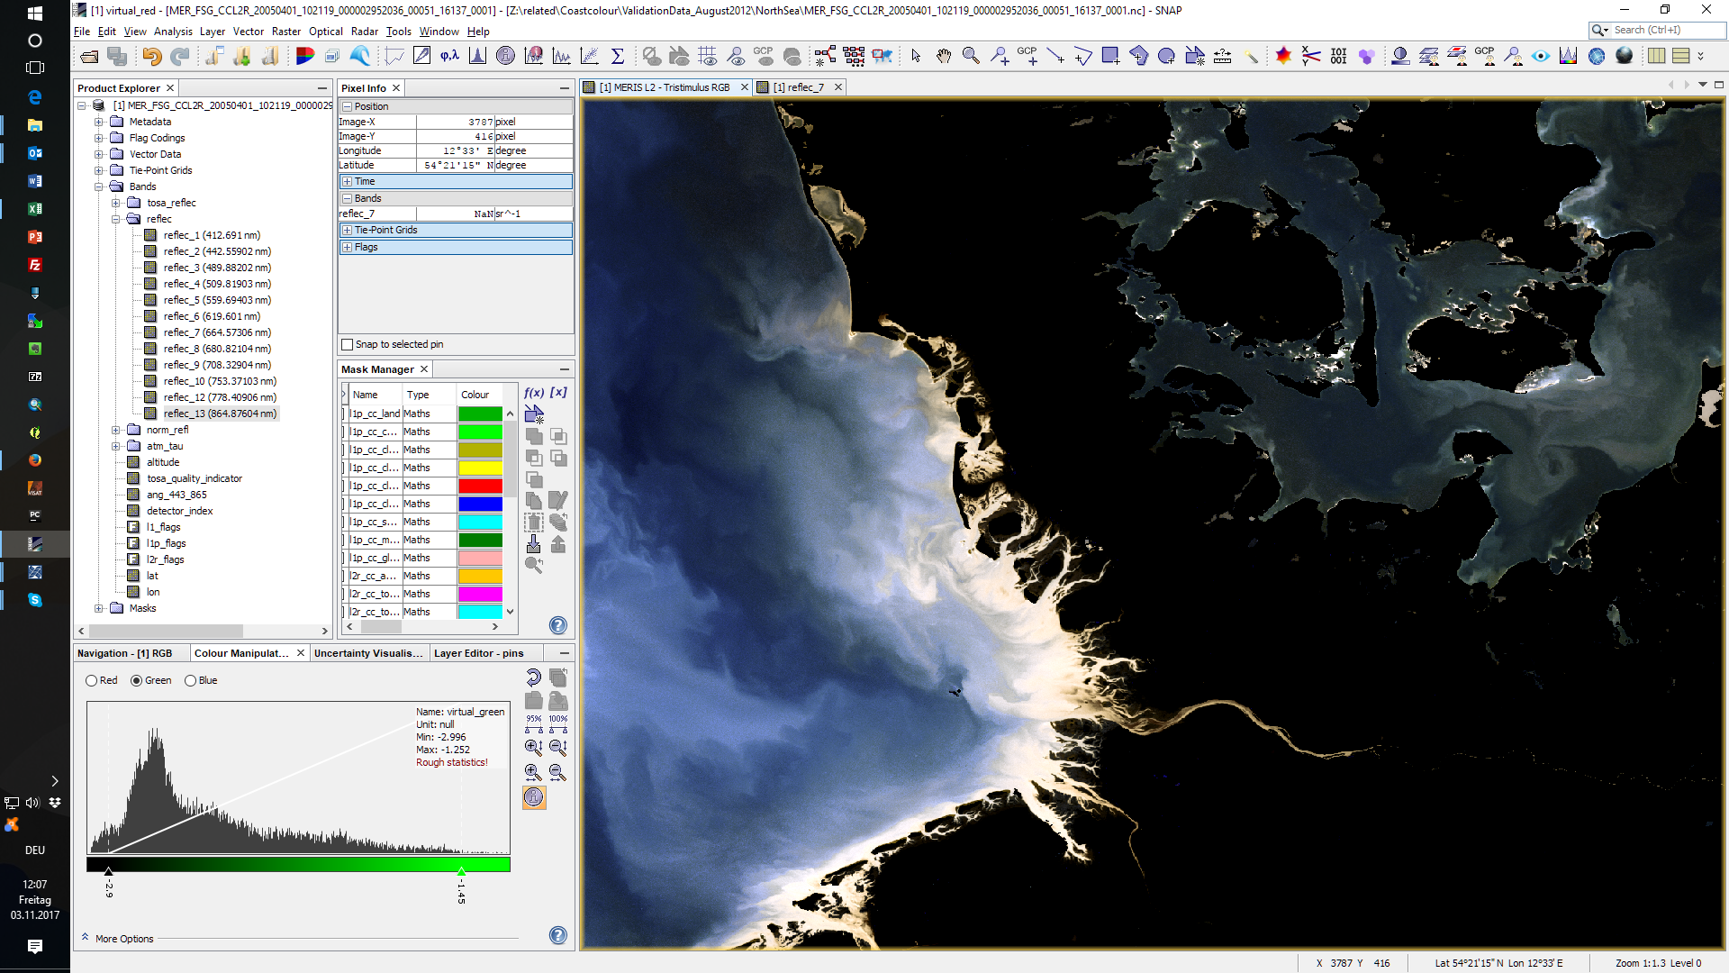Select the Blue channel radio button
This screenshot has height=973, width=1729.
tap(189, 680)
